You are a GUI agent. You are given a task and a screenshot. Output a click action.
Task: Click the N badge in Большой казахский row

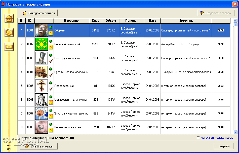[51, 47]
